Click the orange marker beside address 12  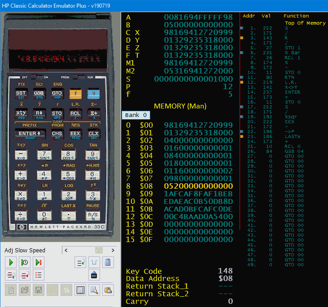coord(241,82)
